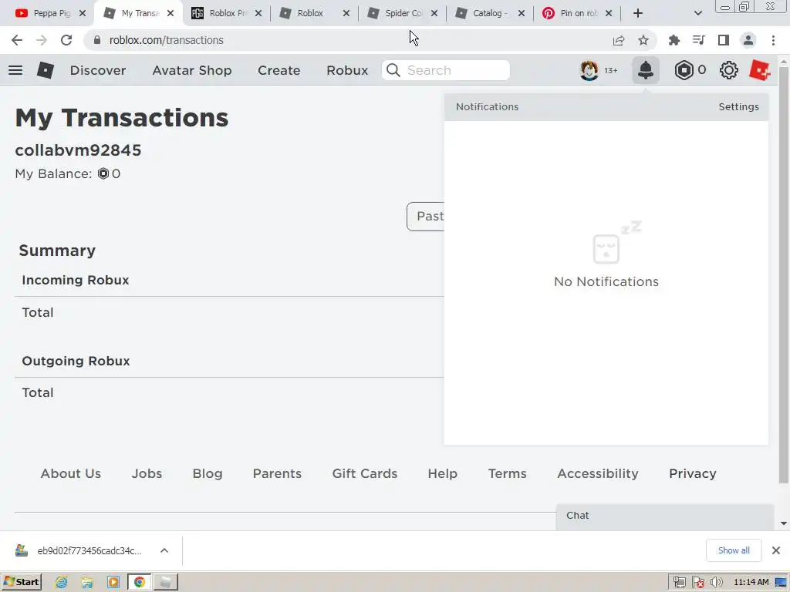Click the volume speaker tray icon

coord(716,583)
